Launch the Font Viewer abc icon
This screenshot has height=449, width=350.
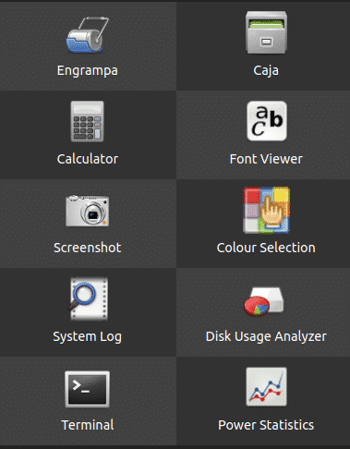[x=267, y=121]
